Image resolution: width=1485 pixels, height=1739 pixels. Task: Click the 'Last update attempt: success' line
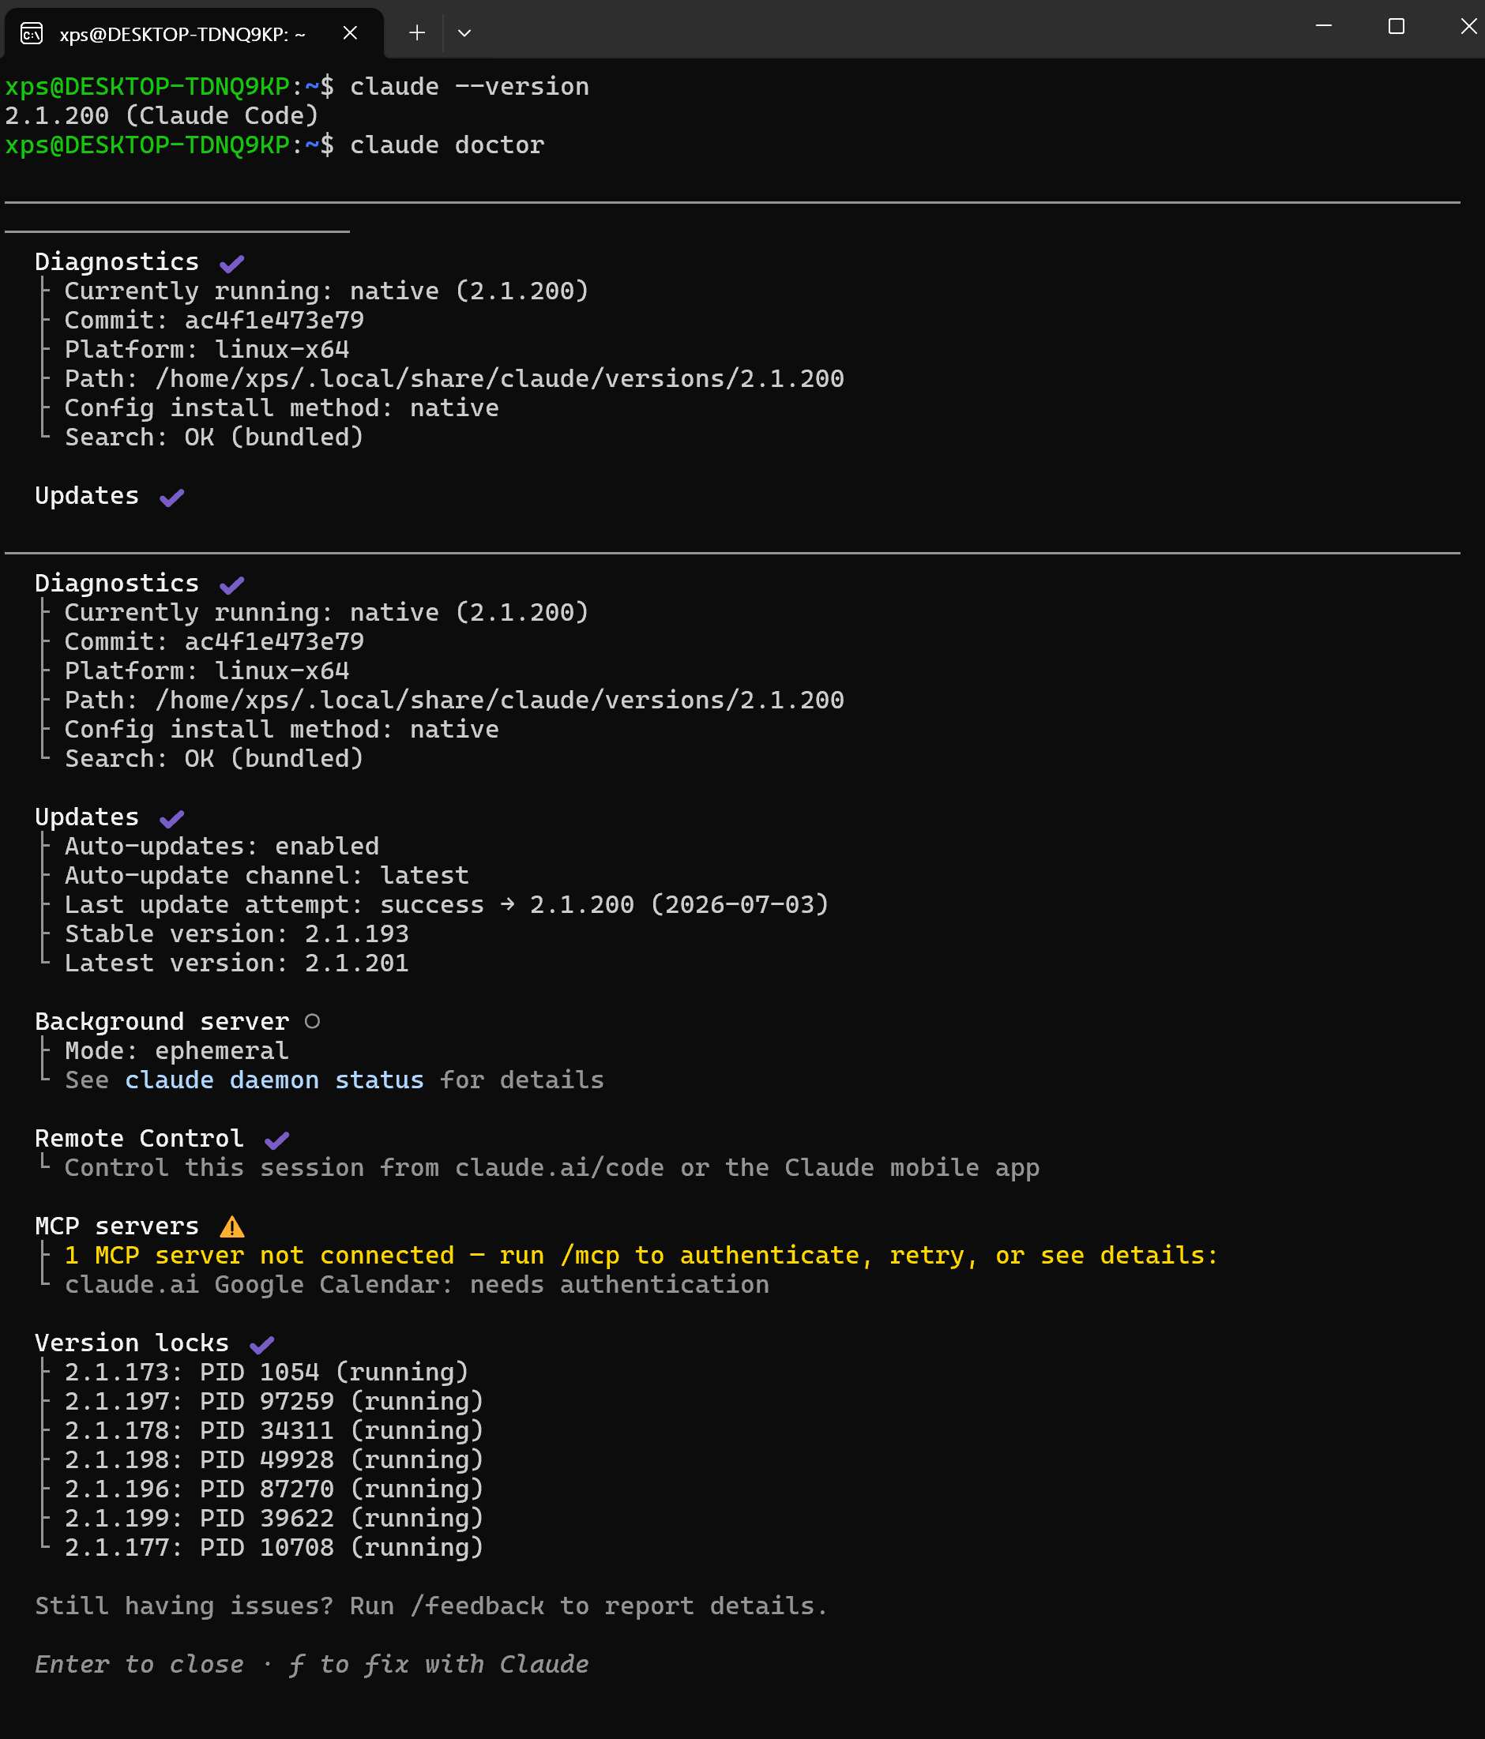tap(446, 905)
